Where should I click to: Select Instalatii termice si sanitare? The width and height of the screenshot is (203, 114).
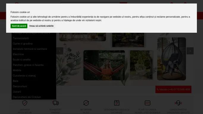coord(30,49)
